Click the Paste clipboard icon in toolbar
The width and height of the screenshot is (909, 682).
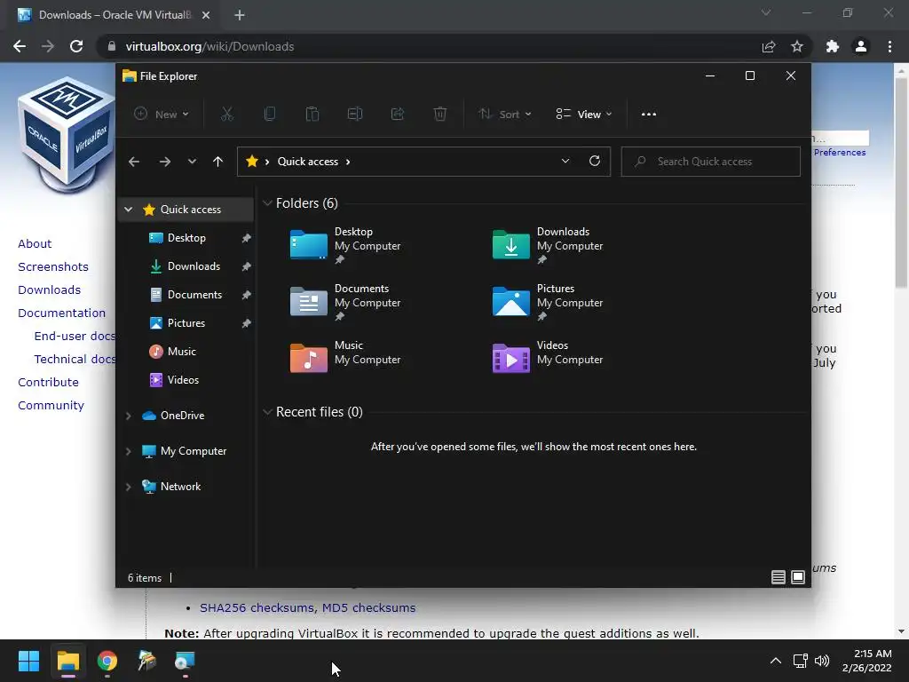pos(312,115)
